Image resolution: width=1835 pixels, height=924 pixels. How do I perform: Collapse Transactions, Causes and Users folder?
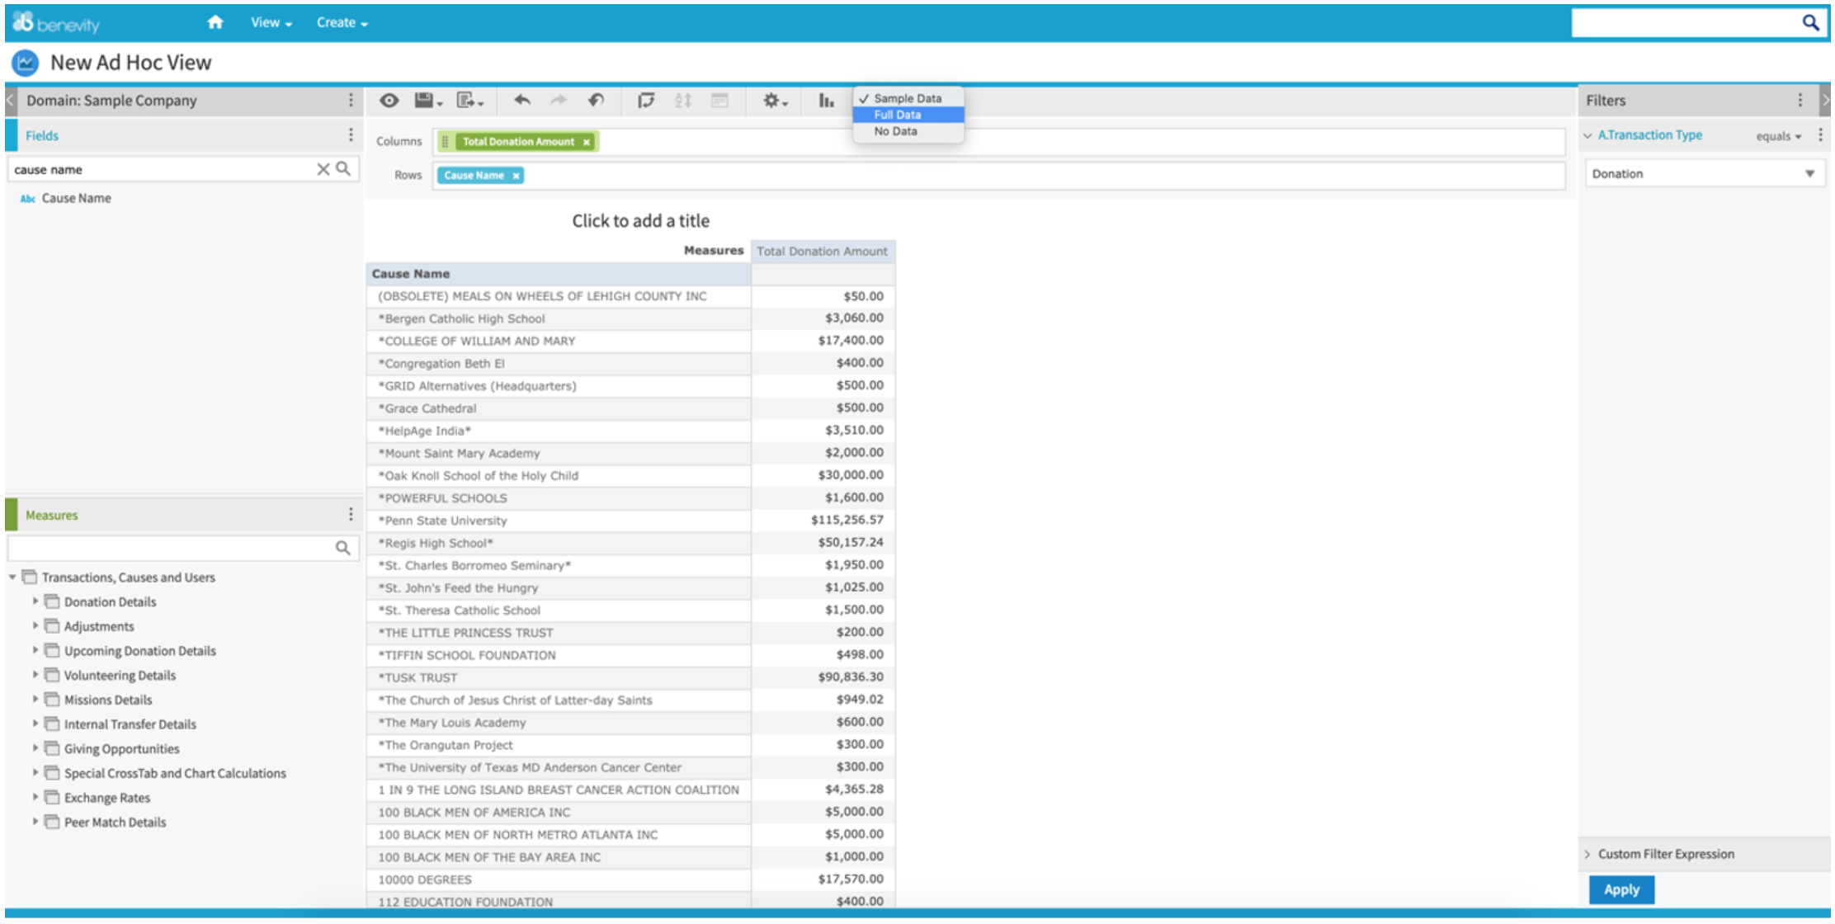[12, 577]
